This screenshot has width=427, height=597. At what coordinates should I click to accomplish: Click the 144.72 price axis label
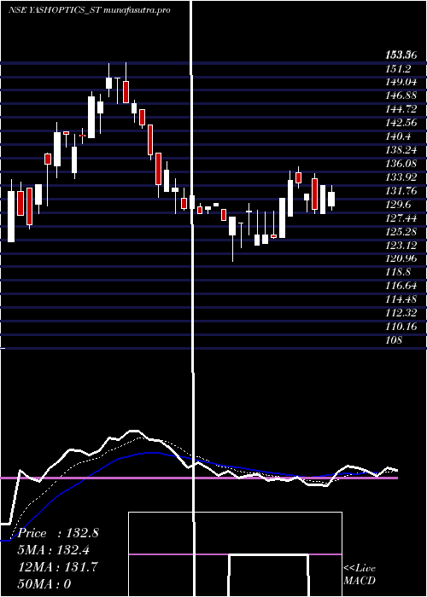tap(401, 110)
